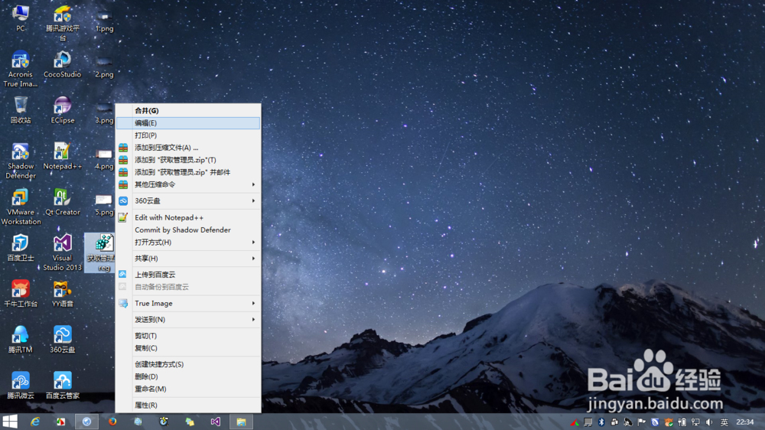This screenshot has height=430, width=765.
Task: Select the 腾讯游戏平台 desktop icon
Action: (x=63, y=23)
